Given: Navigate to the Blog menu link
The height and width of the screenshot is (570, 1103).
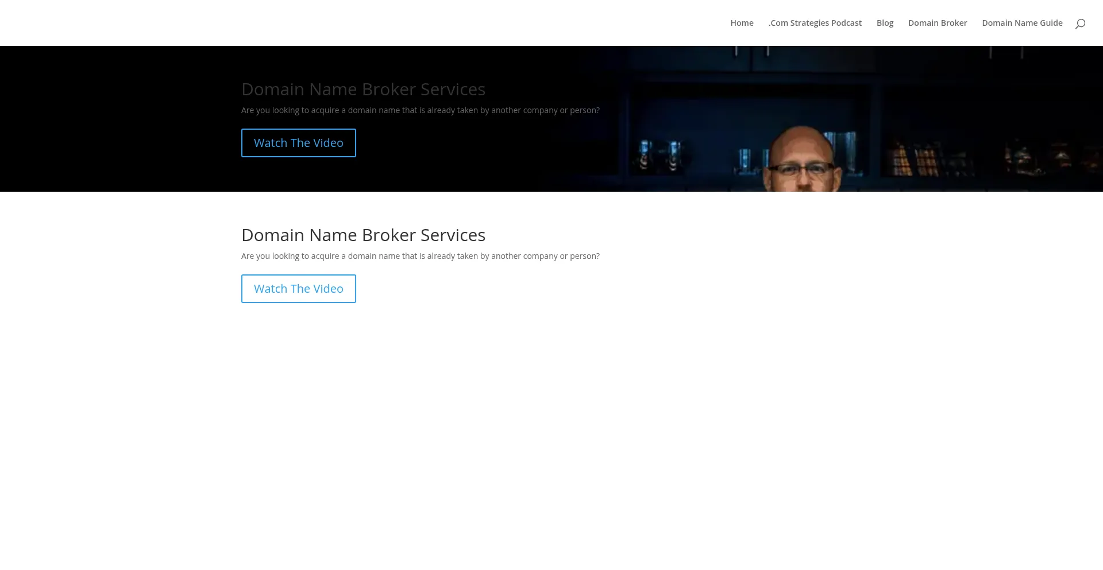Looking at the screenshot, I should [885, 23].
